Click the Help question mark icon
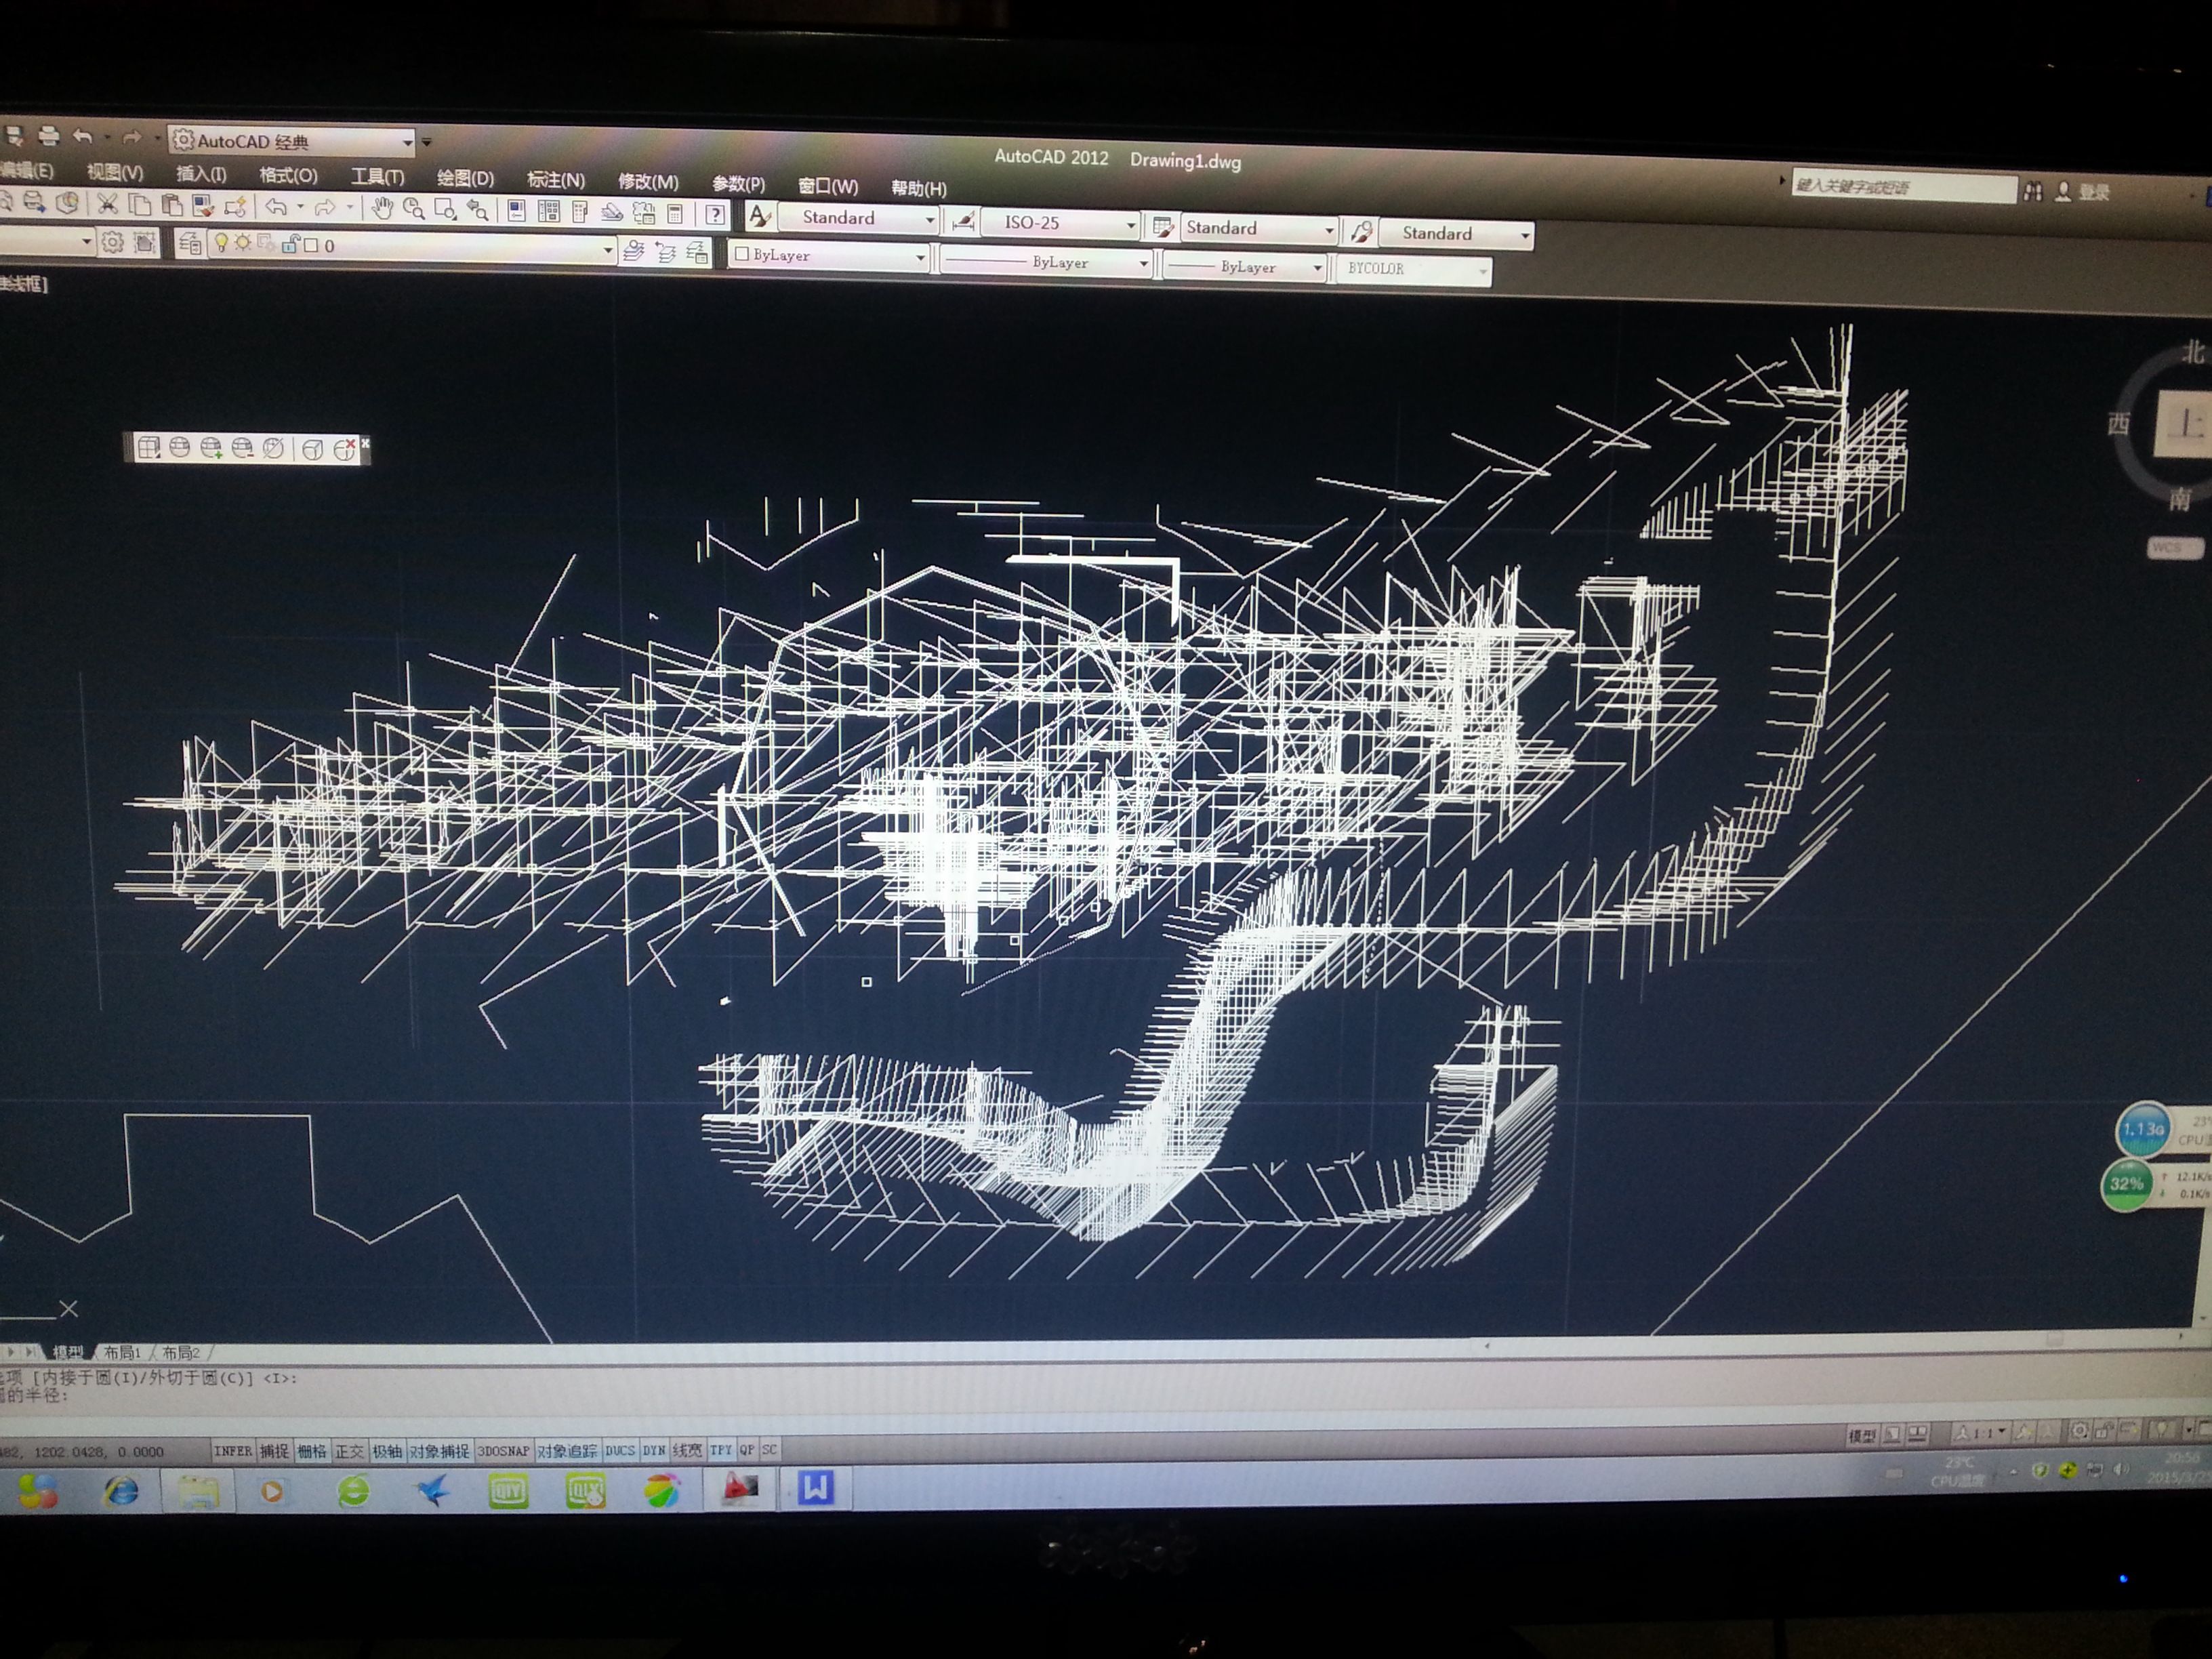 coord(714,214)
